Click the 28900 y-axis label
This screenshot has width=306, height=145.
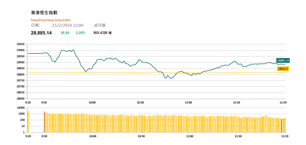pos(21,63)
